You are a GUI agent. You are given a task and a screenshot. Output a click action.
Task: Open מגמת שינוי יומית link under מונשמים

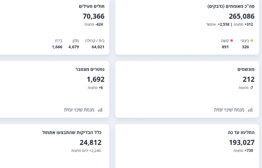tap(229, 110)
